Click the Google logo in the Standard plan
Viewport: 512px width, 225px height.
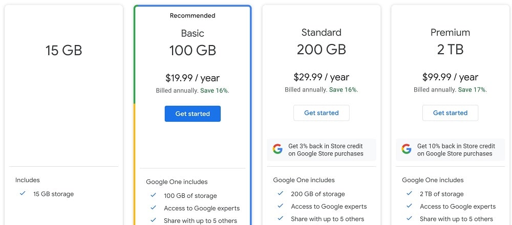click(278, 149)
